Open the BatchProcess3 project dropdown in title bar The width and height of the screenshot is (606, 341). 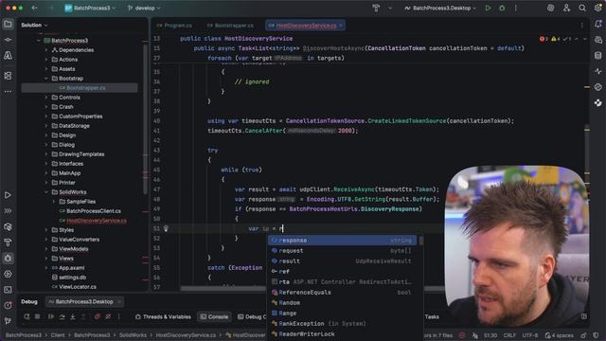point(91,8)
